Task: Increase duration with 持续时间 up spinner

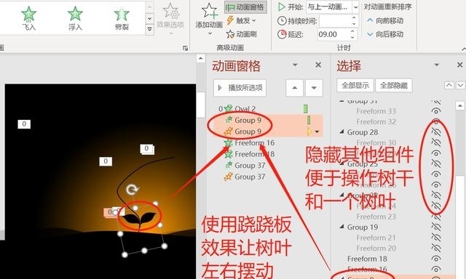Action: (353, 17)
